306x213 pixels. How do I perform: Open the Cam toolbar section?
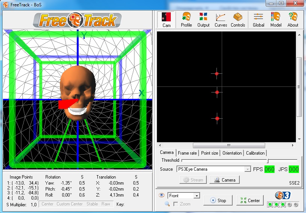coord(166,20)
